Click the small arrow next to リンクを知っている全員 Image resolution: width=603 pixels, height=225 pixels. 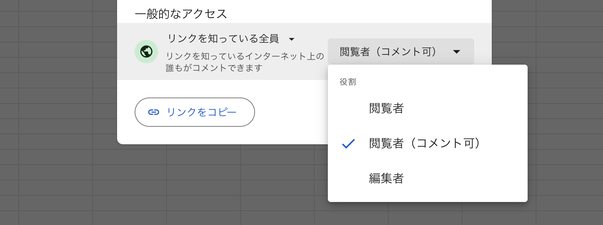tap(292, 39)
